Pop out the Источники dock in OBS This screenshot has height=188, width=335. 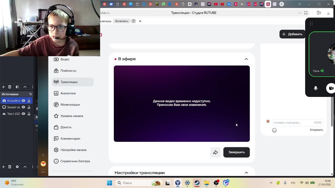coord(30,94)
